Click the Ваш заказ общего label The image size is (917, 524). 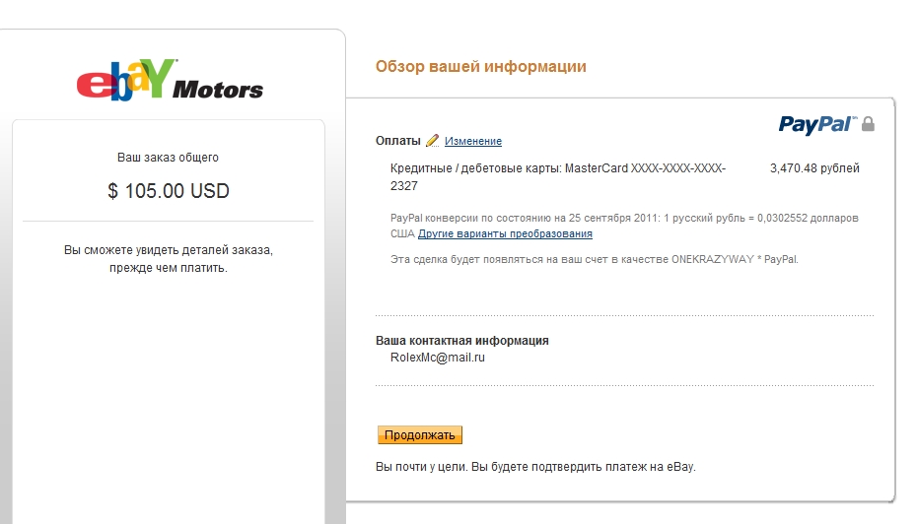pyautogui.click(x=168, y=158)
